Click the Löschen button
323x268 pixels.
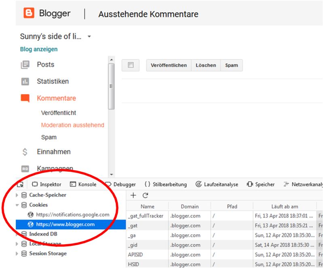coord(206,65)
